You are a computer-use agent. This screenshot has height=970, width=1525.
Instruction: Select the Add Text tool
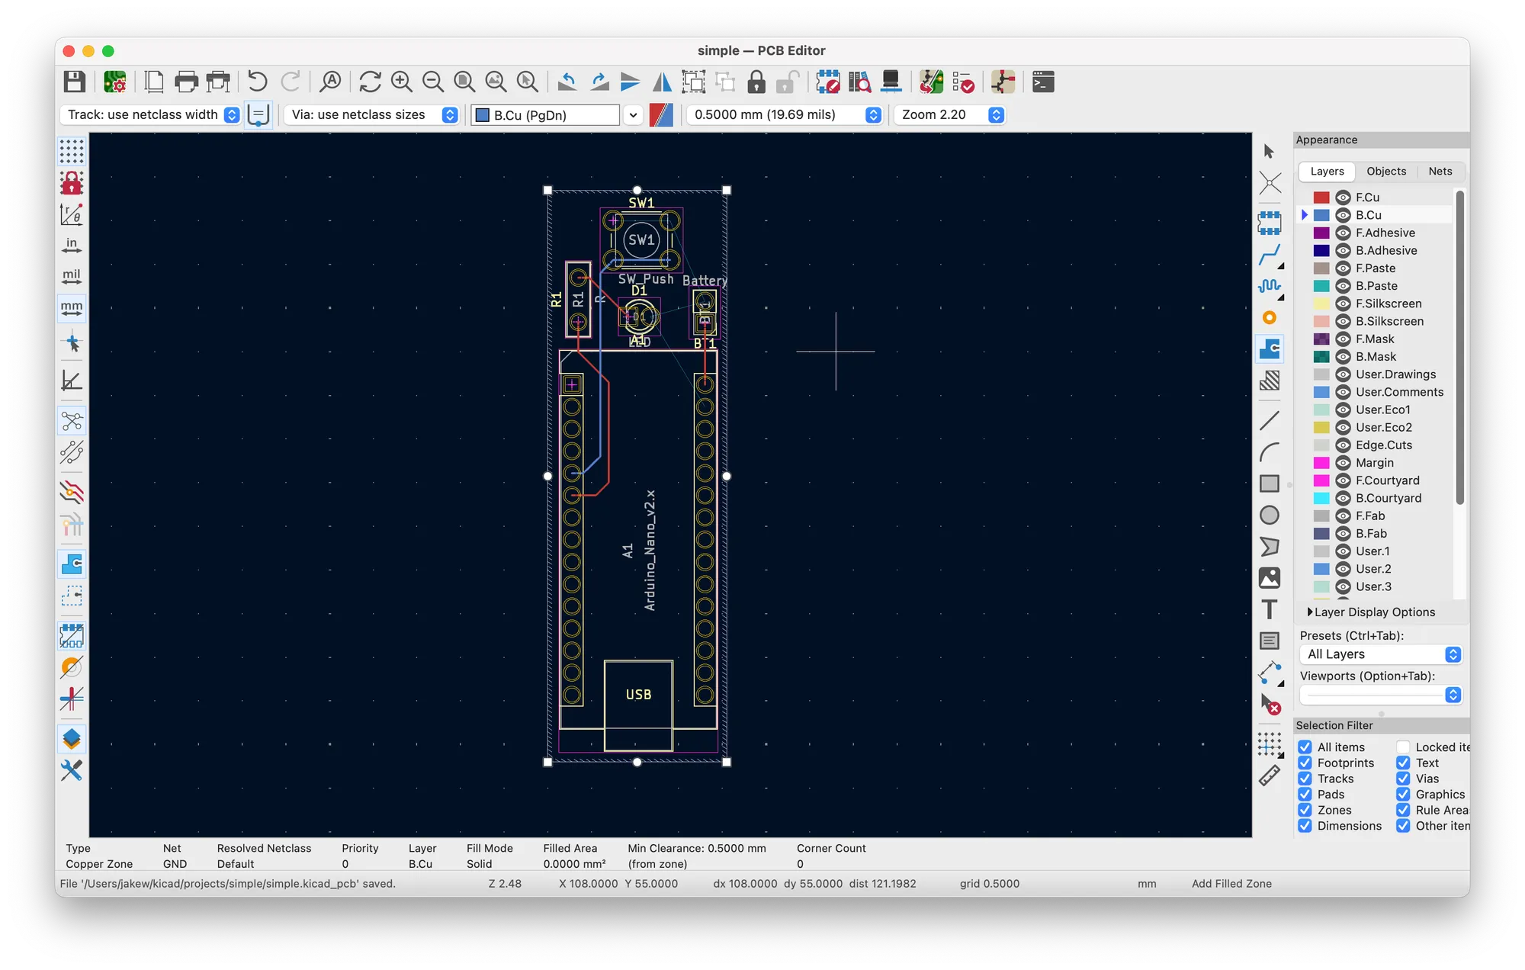tap(1269, 609)
